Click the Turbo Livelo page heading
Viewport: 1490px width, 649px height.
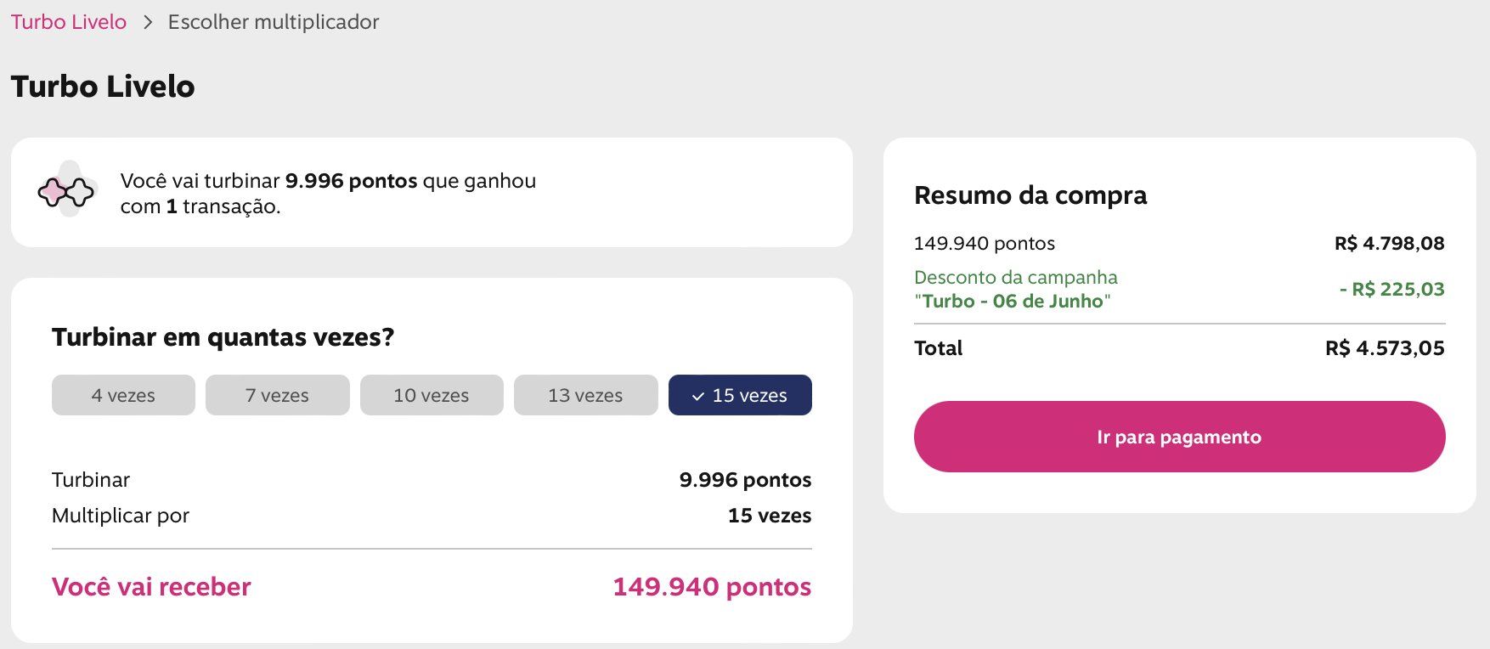pos(103,87)
